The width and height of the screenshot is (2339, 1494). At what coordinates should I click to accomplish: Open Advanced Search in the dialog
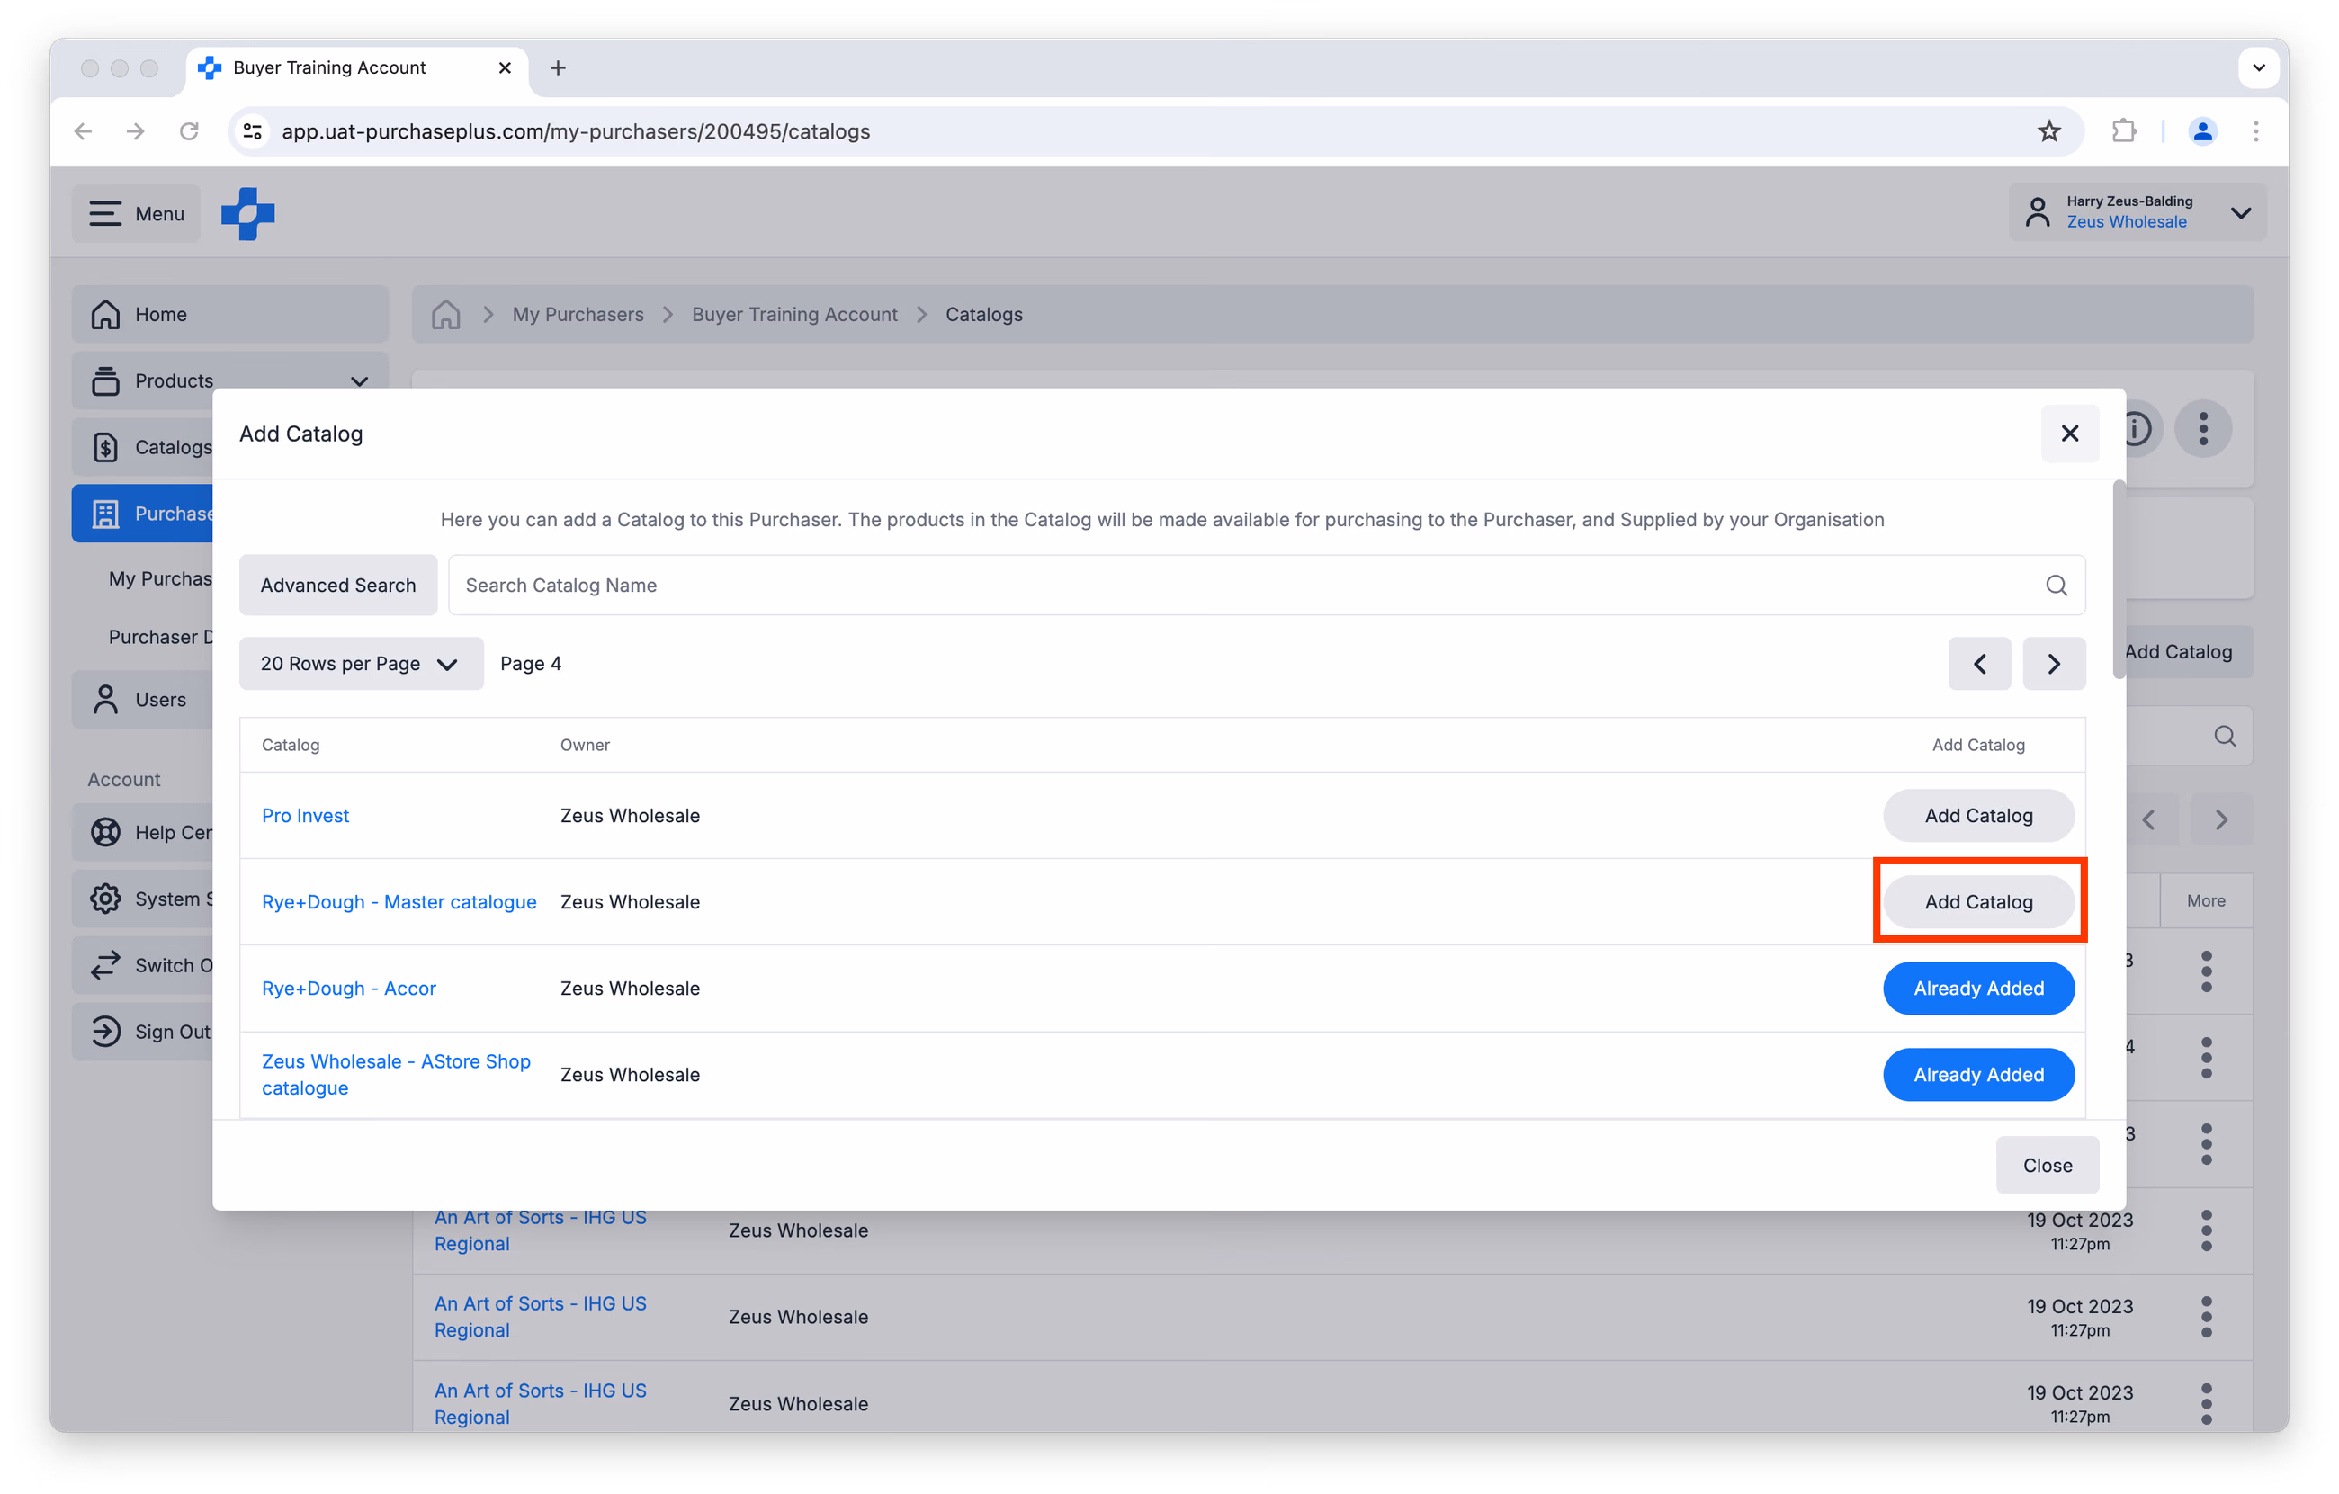coord(338,585)
